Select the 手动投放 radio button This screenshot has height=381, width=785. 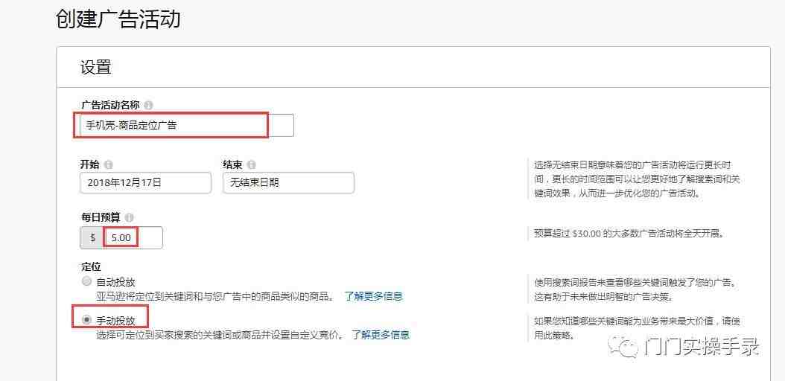coord(86,319)
